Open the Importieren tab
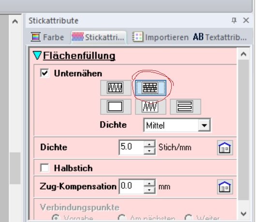Screen dimensions: 263x222 pos(161,37)
